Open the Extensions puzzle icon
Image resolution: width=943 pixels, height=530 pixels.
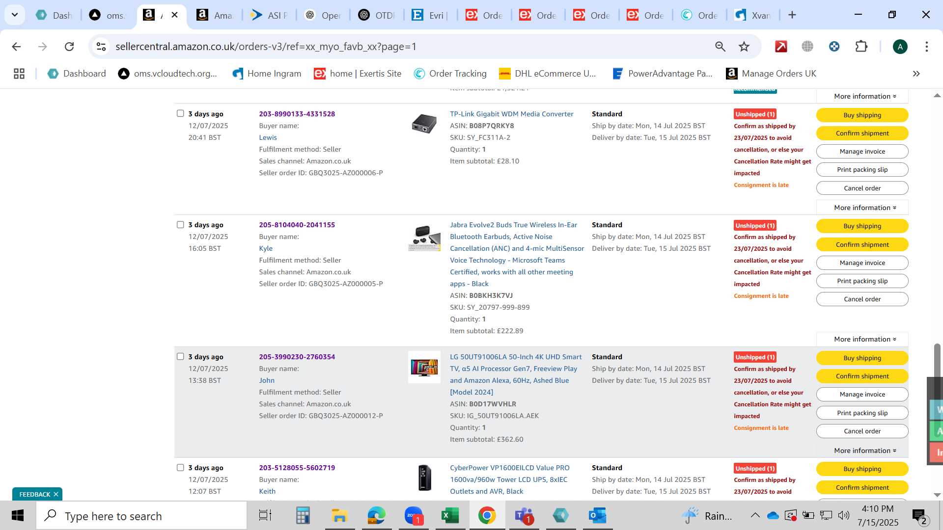pos(861,47)
